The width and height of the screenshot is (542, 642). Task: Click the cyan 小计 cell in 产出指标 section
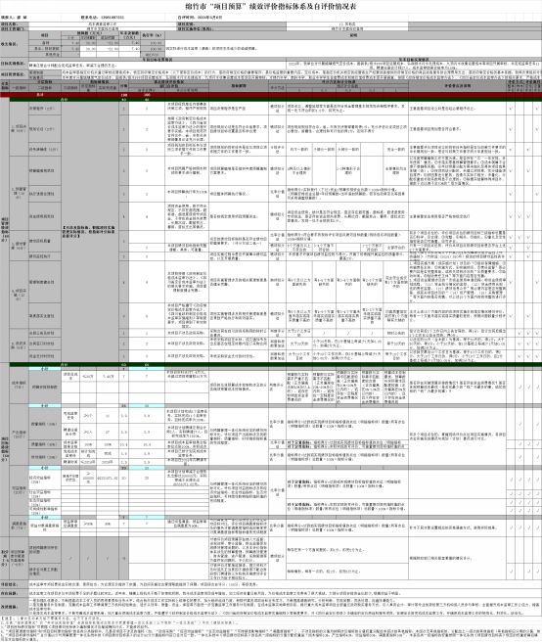[45, 406]
